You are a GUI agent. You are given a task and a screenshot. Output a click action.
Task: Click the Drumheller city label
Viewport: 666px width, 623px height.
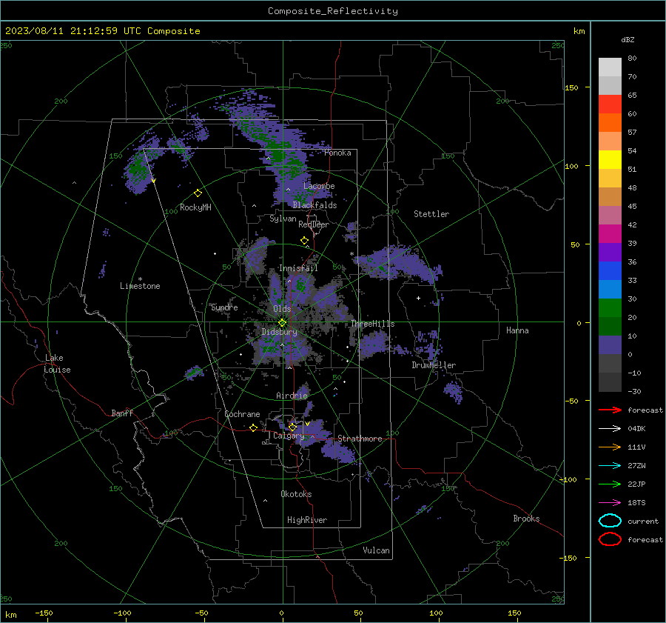(434, 365)
